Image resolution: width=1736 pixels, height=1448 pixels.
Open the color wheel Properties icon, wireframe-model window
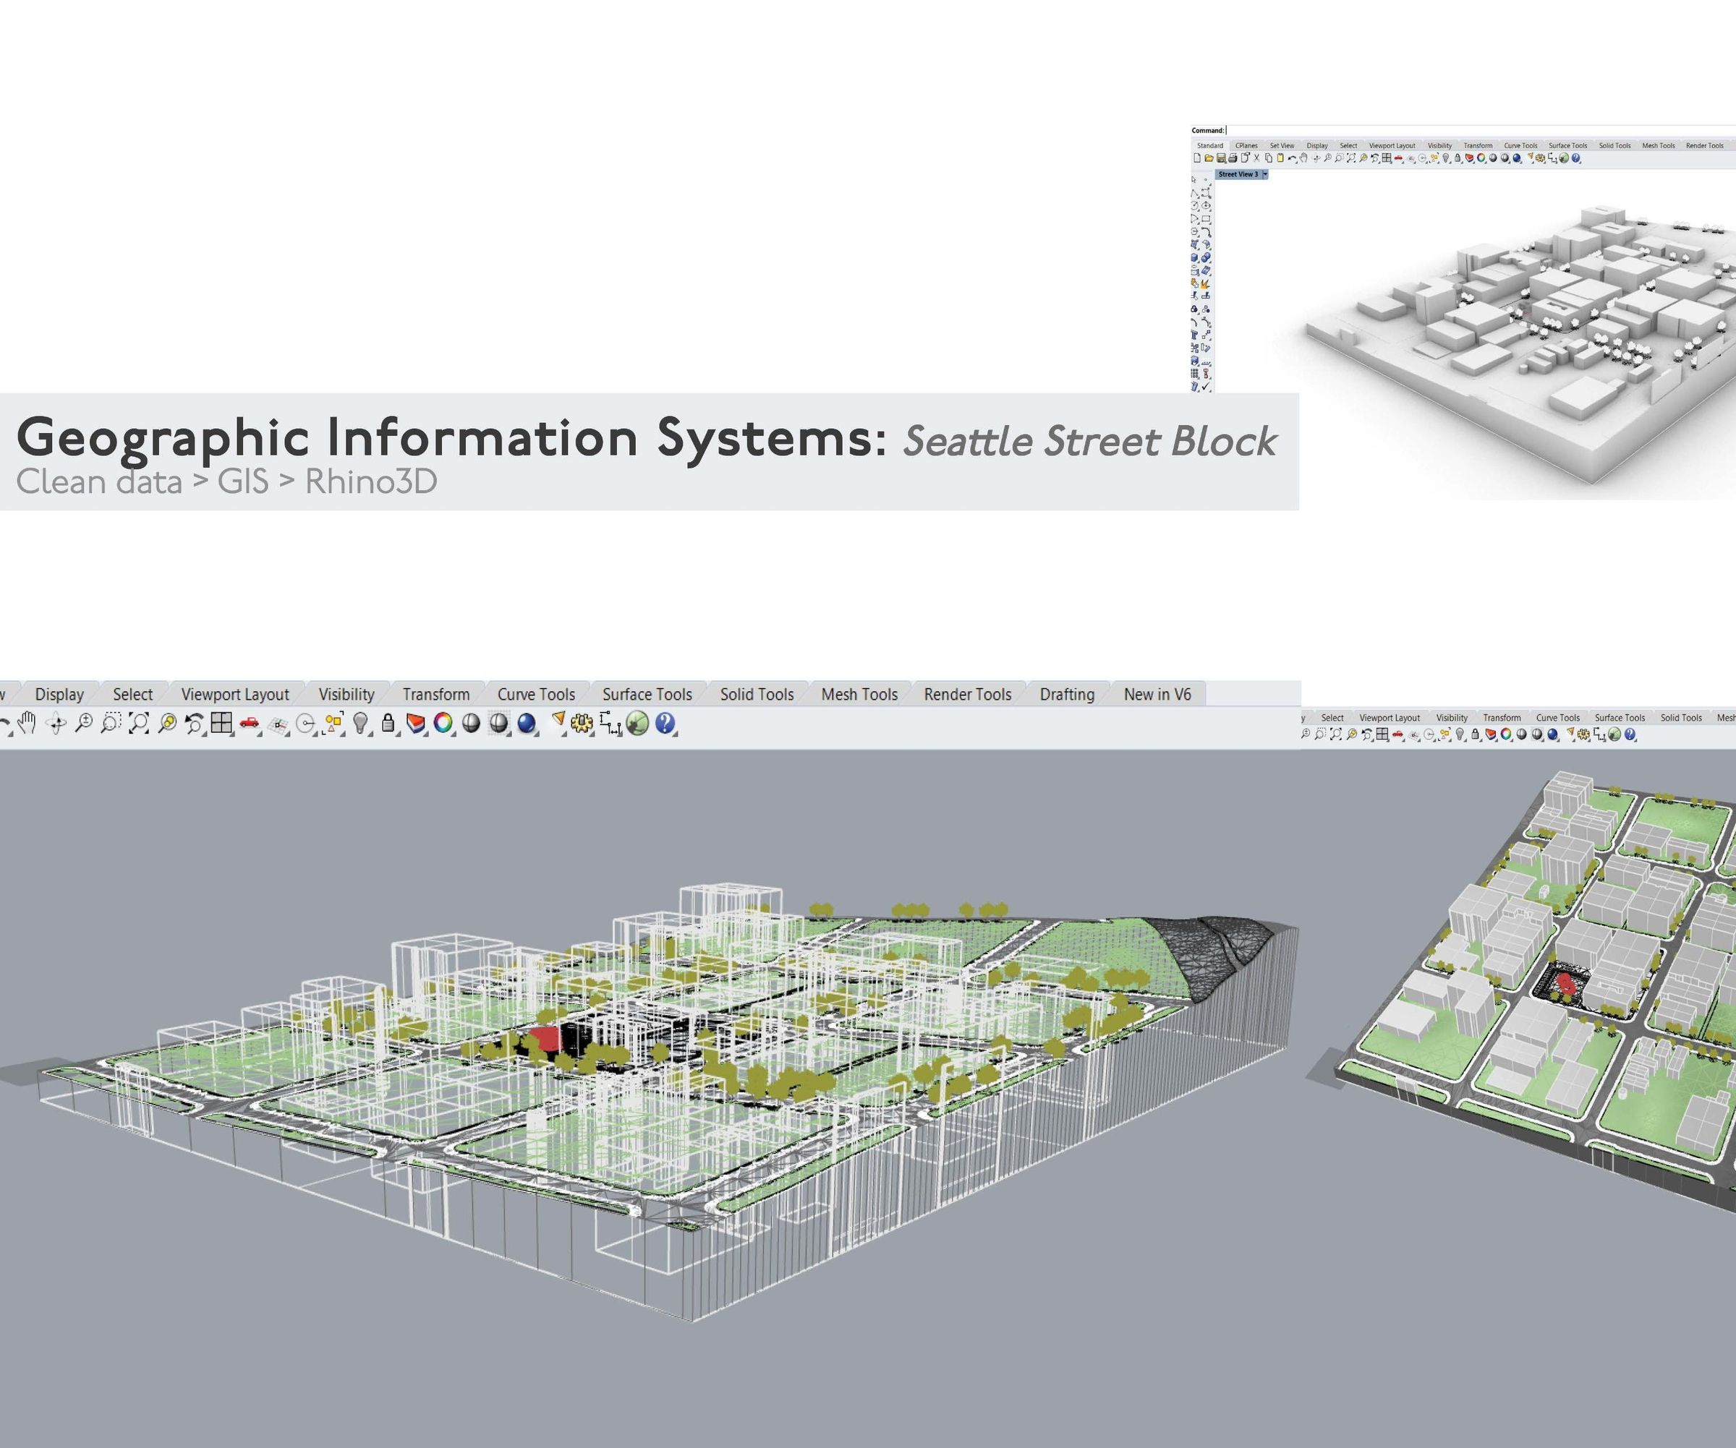(443, 724)
